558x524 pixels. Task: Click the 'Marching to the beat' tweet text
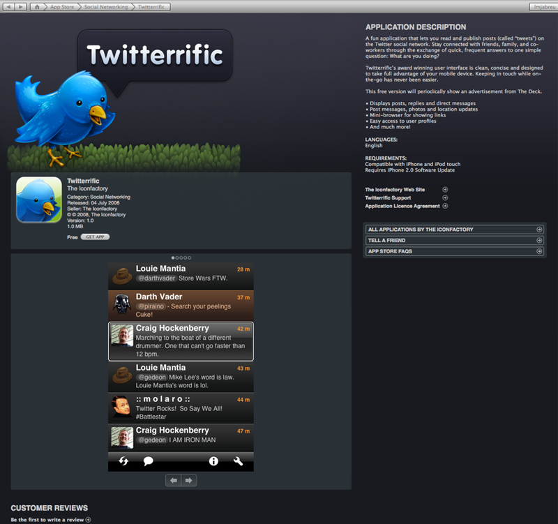pos(190,345)
